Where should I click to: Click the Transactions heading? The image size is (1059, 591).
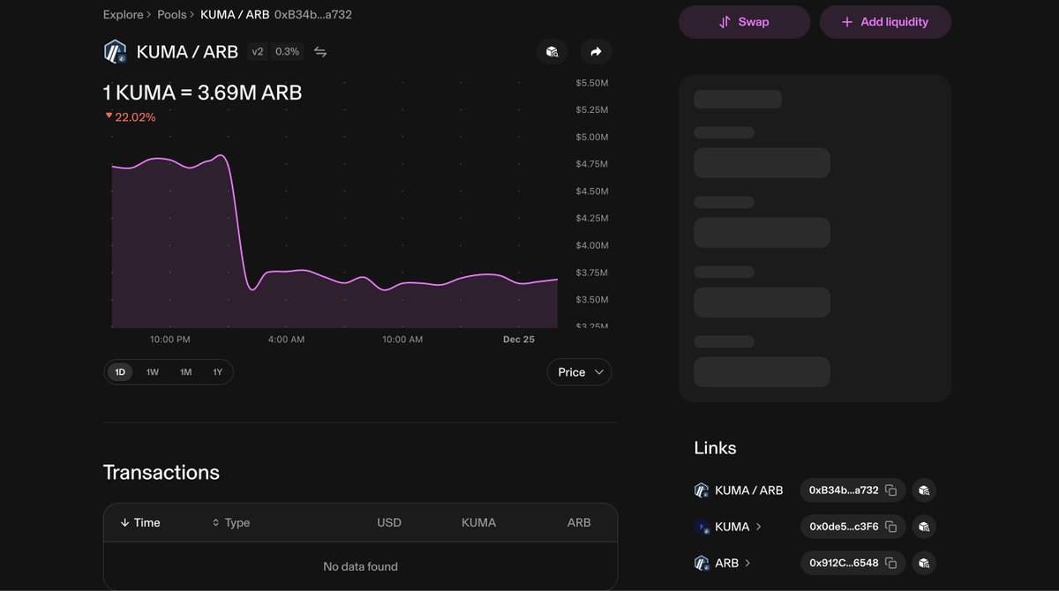pos(161,473)
